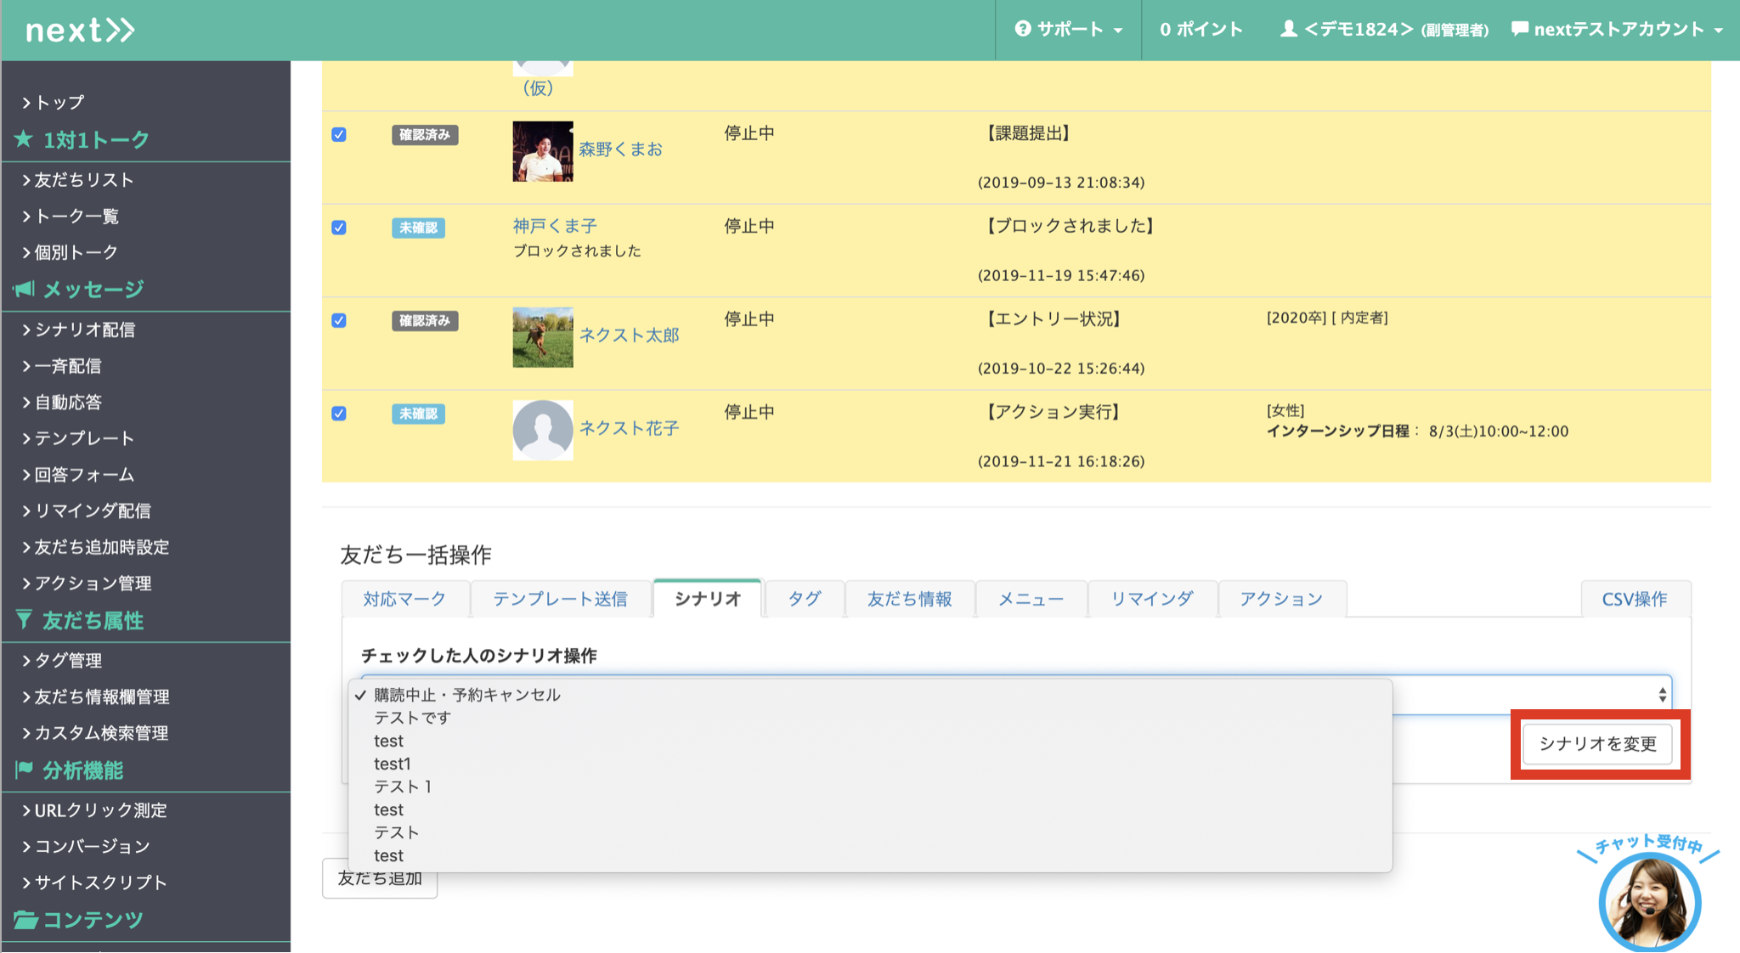Image resolution: width=1740 pixels, height=953 pixels.
Task: Click the support question mark icon
Action: click(1023, 29)
